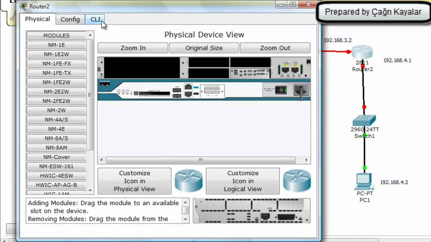
Task: Click the module preview thumbnail image
Action: click(x=252, y=210)
